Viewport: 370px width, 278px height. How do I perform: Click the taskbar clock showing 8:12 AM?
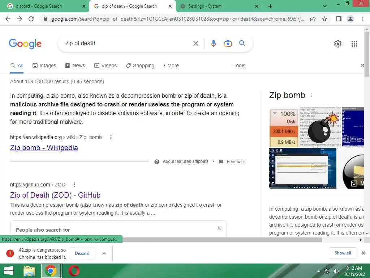[354, 271]
